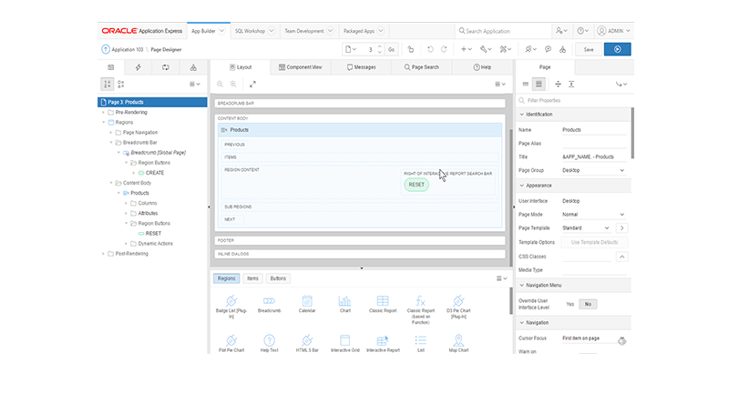Open the Dynamic Actions lightning tab
This screenshot has height=403, width=729.
tap(138, 67)
